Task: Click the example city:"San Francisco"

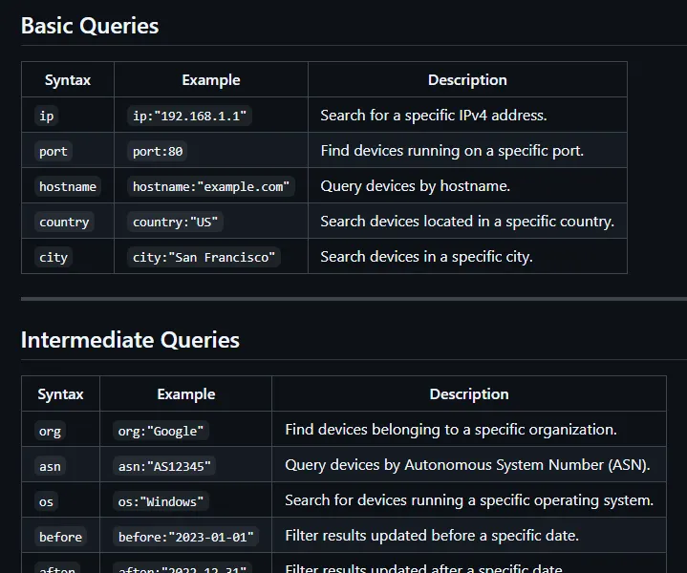Action: pos(204,257)
